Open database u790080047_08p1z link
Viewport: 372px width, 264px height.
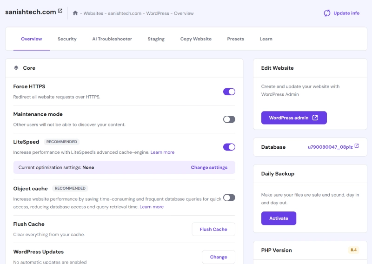[330, 147]
